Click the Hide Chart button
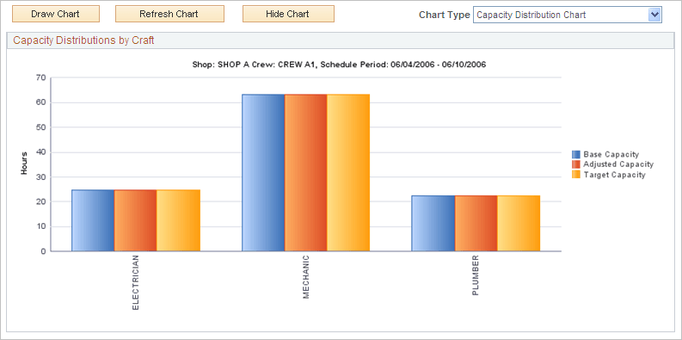This screenshot has height=340, width=682. (x=288, y=14)
